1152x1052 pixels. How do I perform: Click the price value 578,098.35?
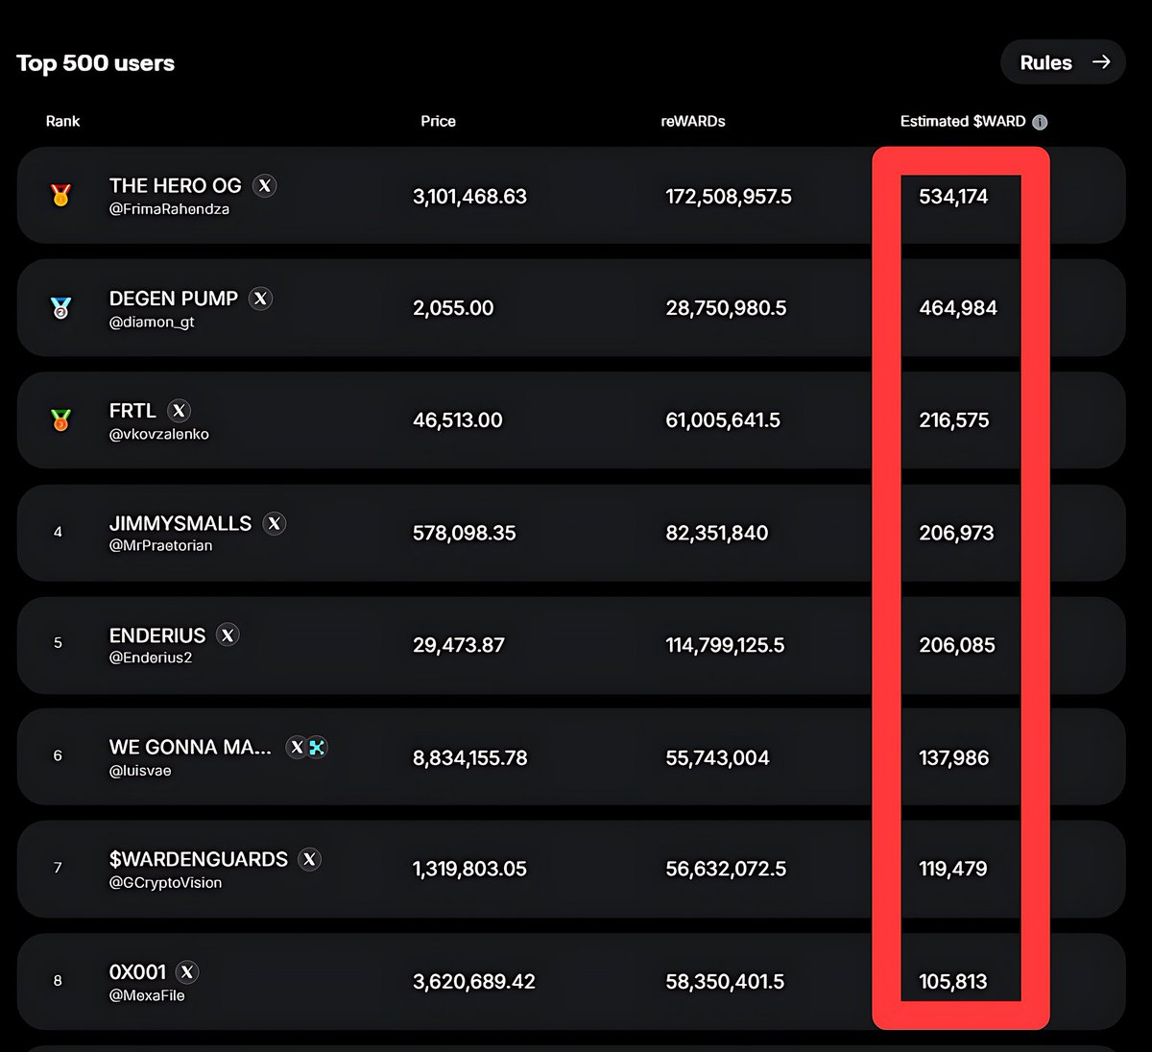[x=465, y=533]
